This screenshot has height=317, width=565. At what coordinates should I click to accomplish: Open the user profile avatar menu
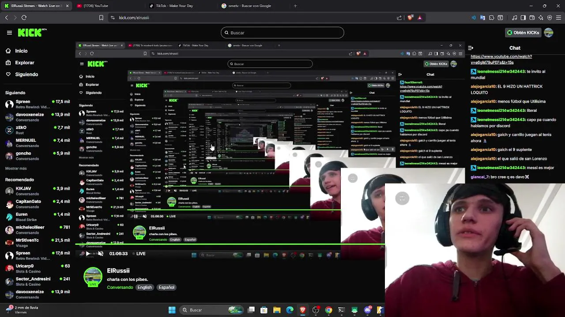(549, 33)
